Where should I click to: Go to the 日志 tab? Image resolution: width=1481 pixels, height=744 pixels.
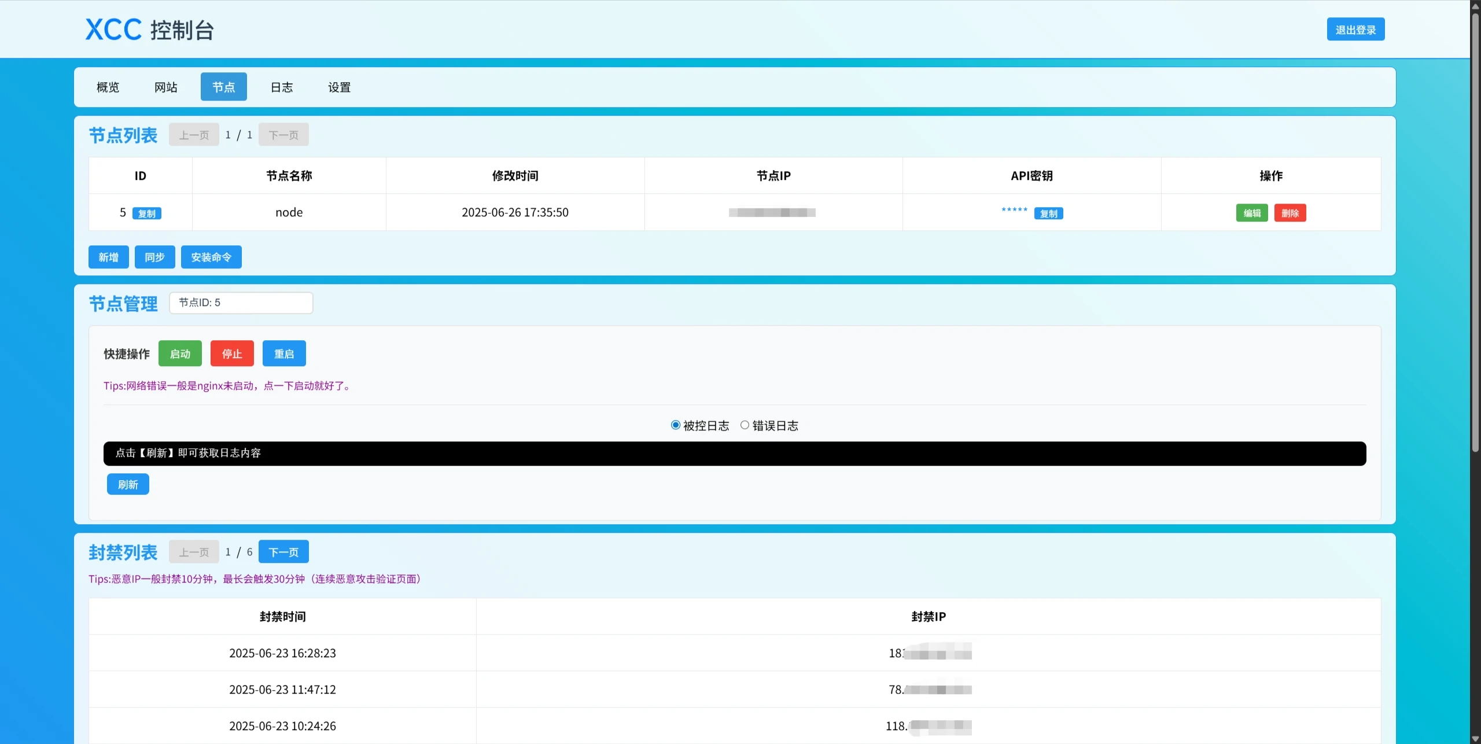(x=282, y=87)
